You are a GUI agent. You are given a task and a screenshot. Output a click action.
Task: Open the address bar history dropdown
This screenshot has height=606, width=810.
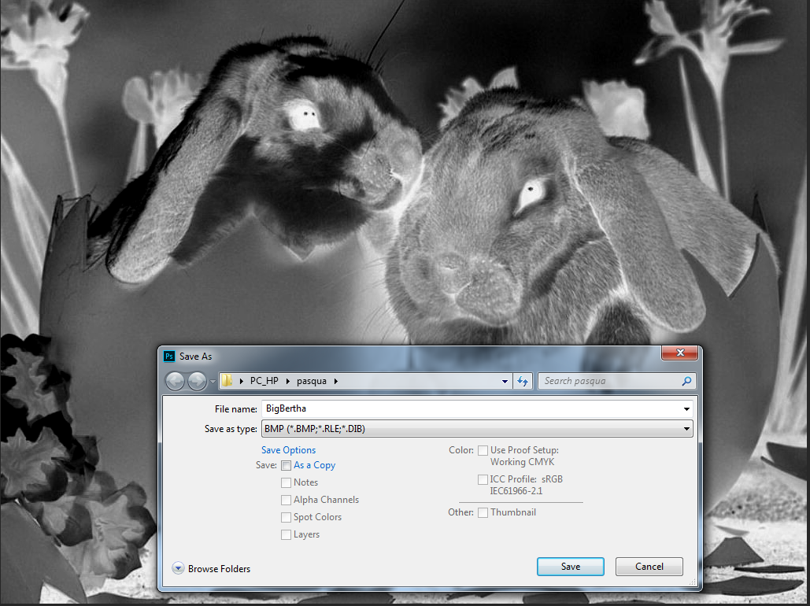click(x=505, y=381)
